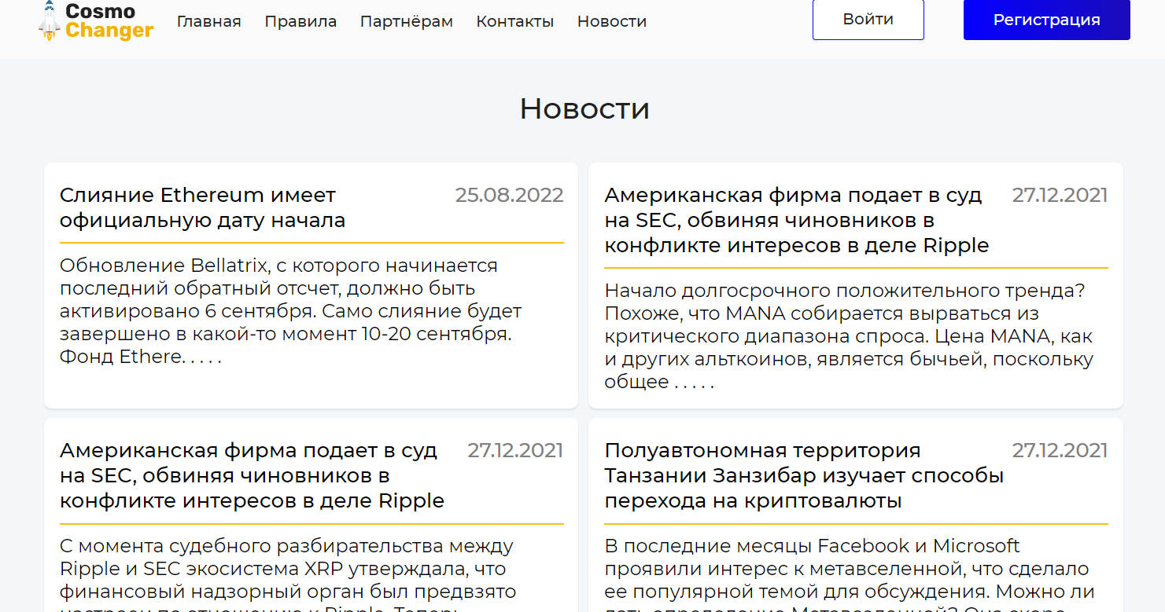Screen dimensions: 1165x612
Task: Click the Cosmo Changer brand name text
Action: click(109, 21)
